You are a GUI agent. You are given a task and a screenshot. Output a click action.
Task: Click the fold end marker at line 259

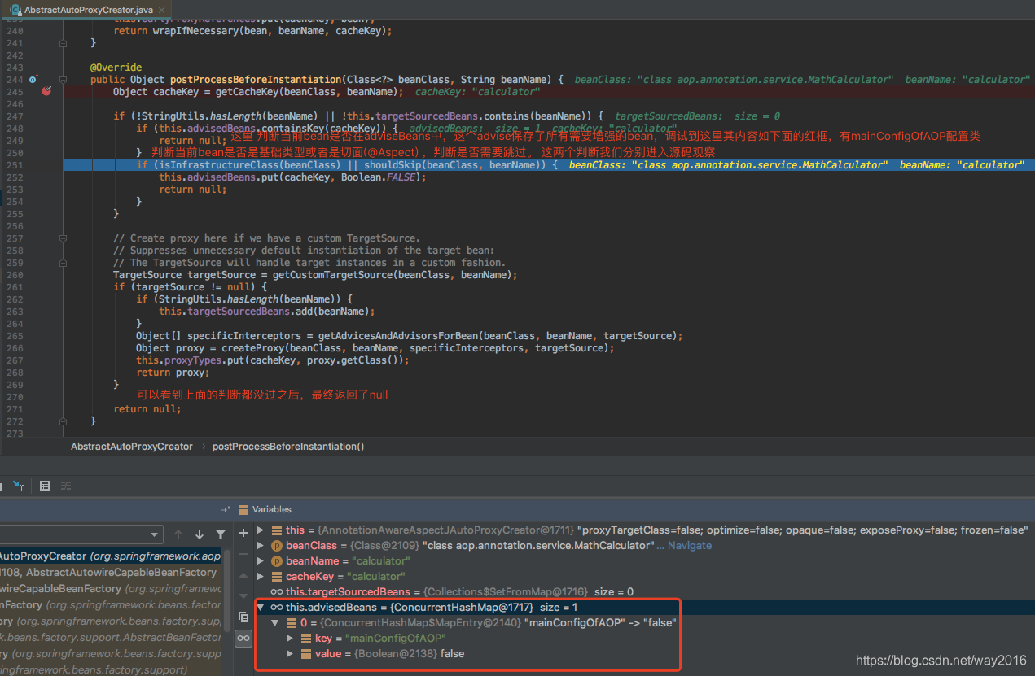click(63, 263)
